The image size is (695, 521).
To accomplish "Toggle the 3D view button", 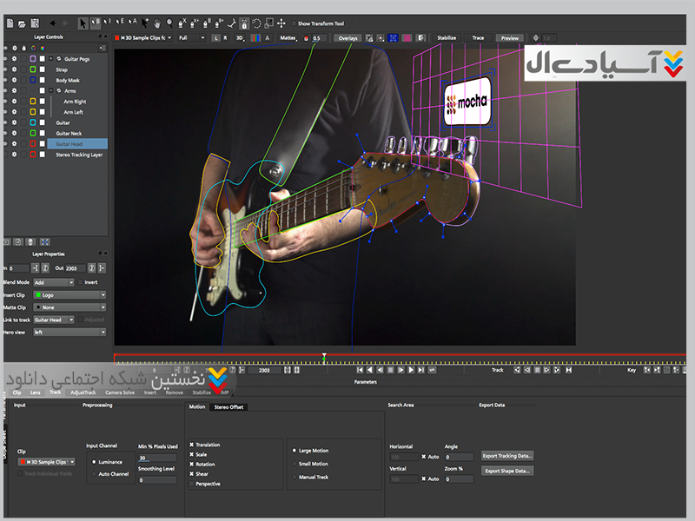I will click(239, 38).
